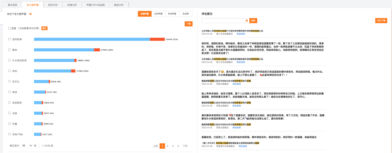Click the 确定 confirm button
The width and height of the screenshot is (392, 153).
[x=45, y=28]
